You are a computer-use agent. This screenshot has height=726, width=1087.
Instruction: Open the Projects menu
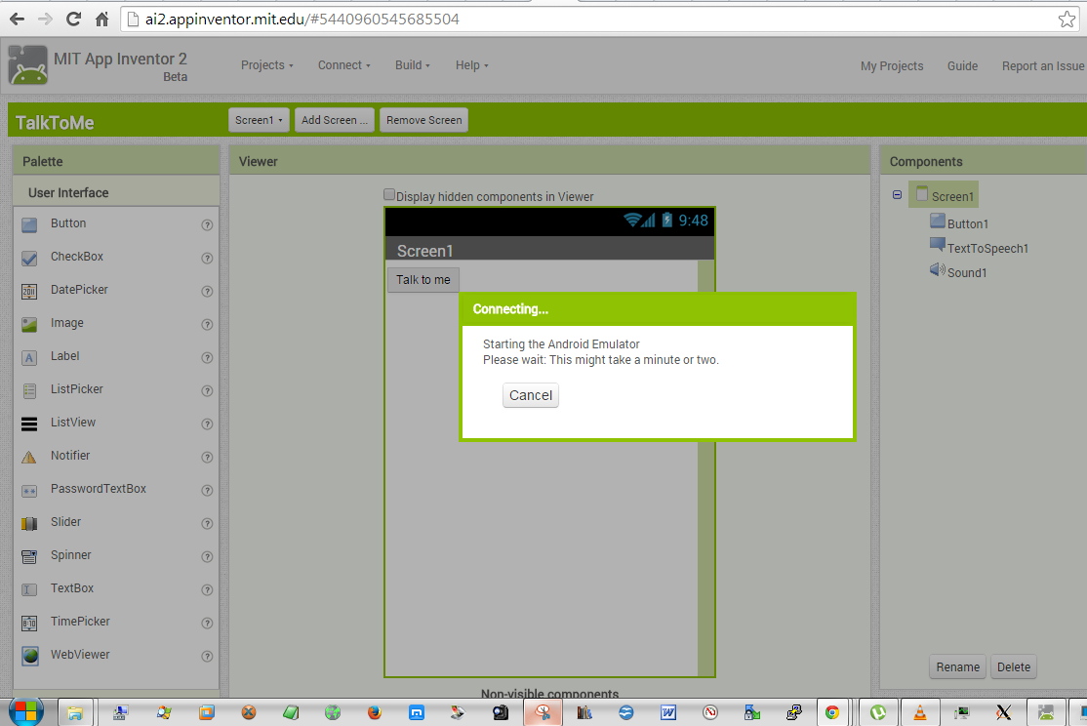pyautogui.click(x=267, y=65)
